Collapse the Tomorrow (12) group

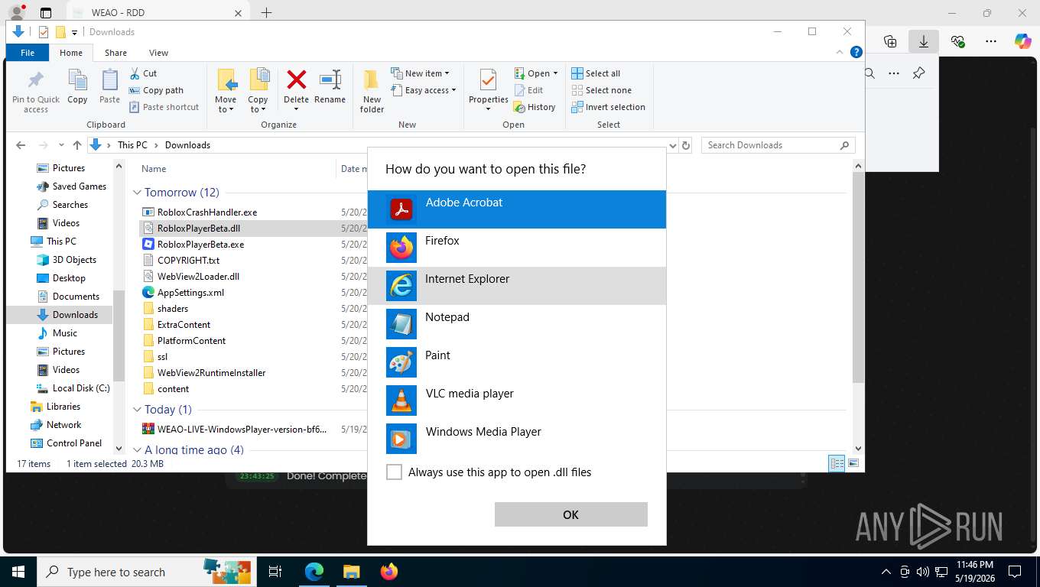[x=138, y=193]
